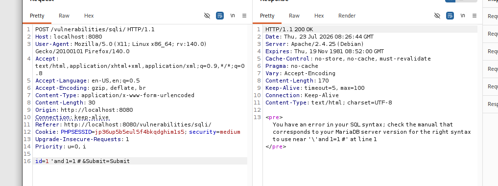The height and width of the screenshot is (186, 498).
Task: Switch to Response Pretty tab
Action: coord(267,16)
